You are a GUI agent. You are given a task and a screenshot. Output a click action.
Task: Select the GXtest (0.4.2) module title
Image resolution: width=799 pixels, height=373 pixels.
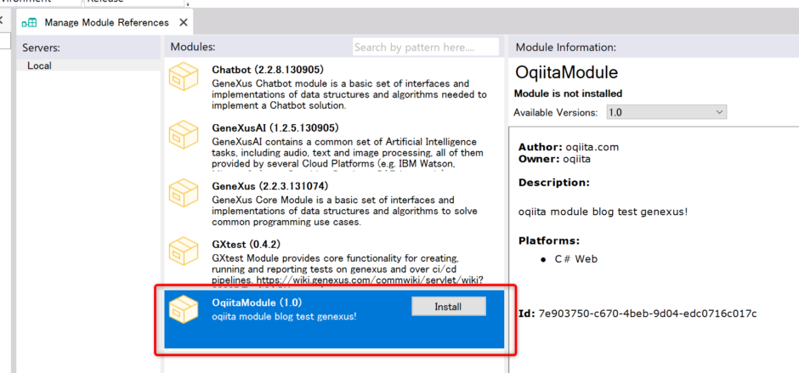[x=246, y=244]
